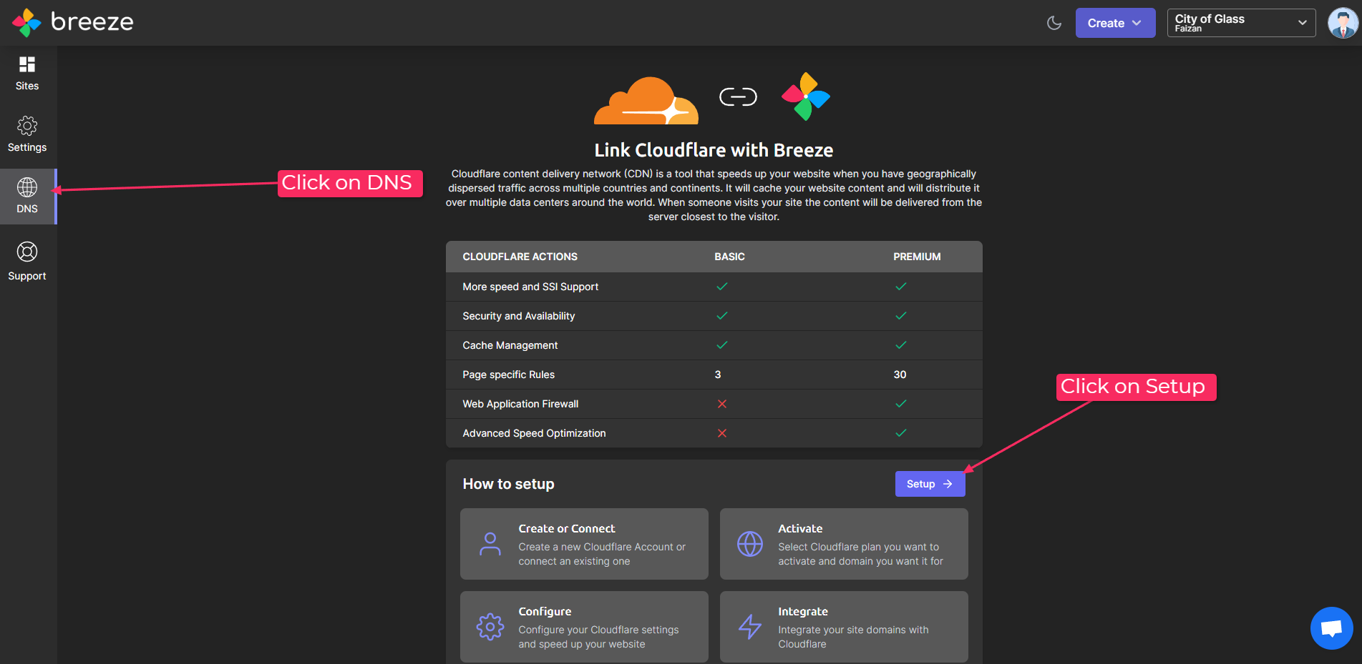Viewport: 1362px width, 664px height.
Task: Click the colorful Breeze logo below header
Action: pyautogui.click(x=806, y=96)
